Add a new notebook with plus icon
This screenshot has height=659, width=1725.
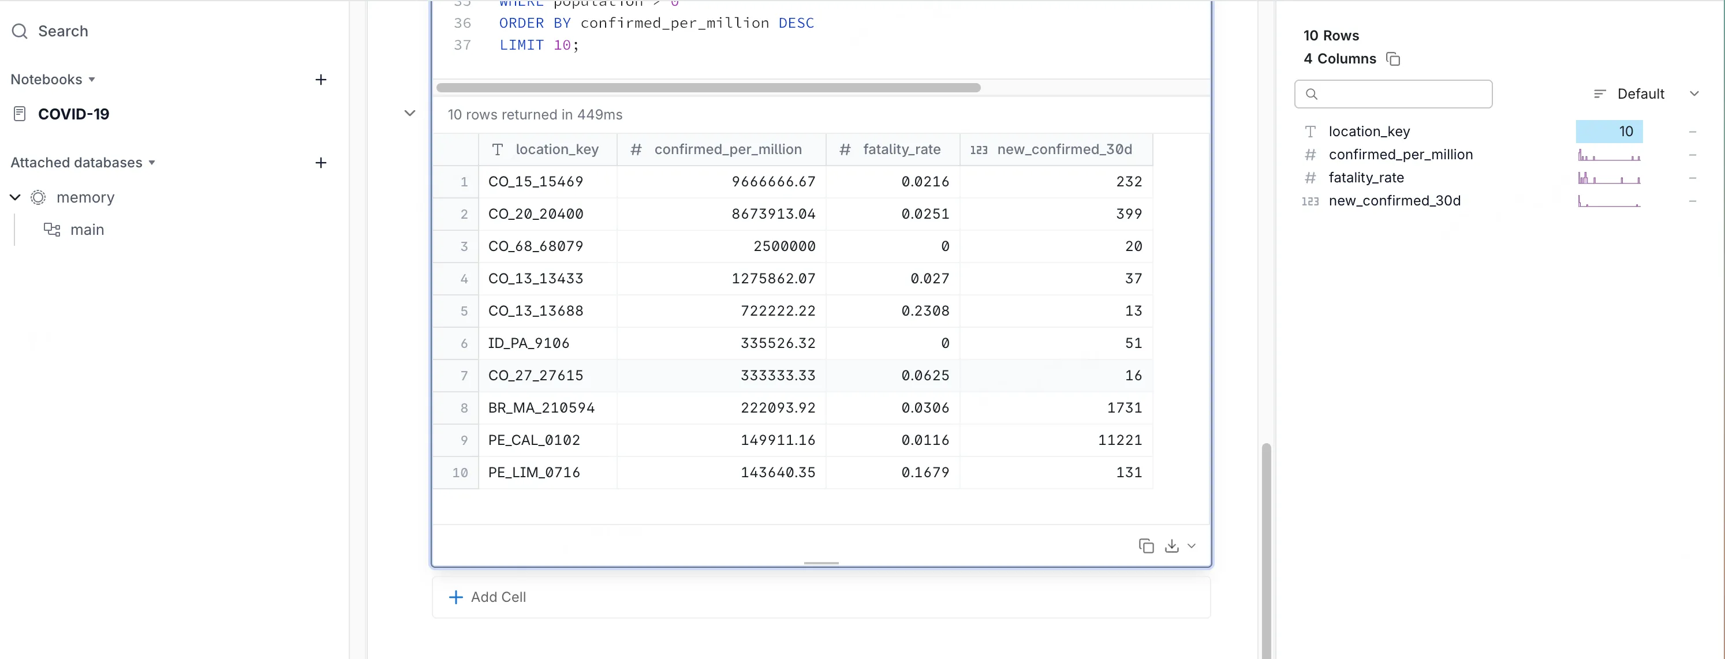(x=321, y=80)
